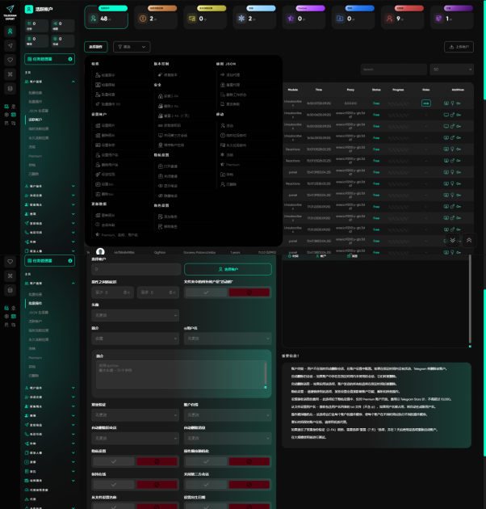The height and width of the screenshot is (509, 486).
Task: Click the key icon in first table row
Action: (459, 103)
